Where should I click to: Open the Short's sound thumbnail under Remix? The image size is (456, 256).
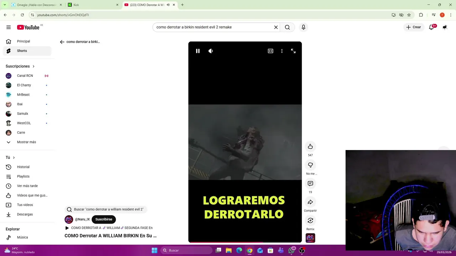310,238
